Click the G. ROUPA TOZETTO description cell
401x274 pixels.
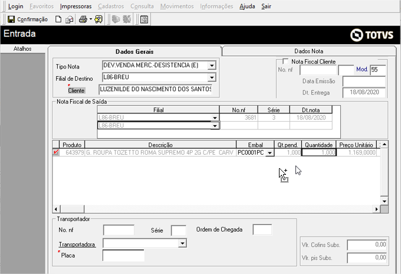pos(160,152)
